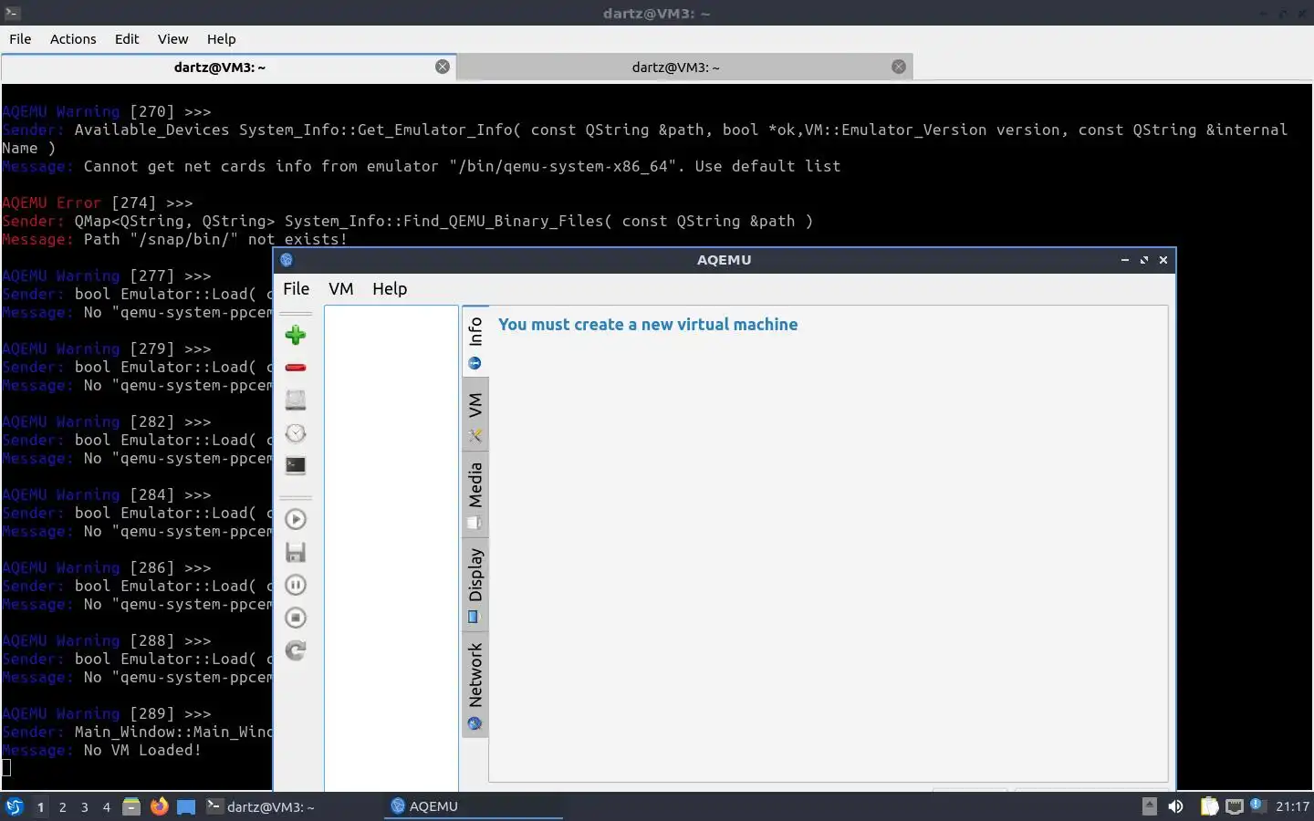Click the Reset VM circular arrow icon

(295, 650)
